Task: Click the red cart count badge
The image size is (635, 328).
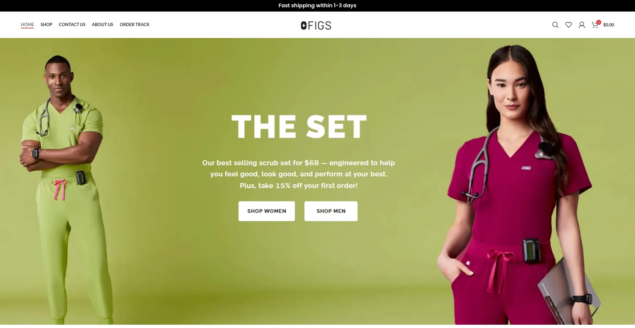Action: (x=599, y=22)
